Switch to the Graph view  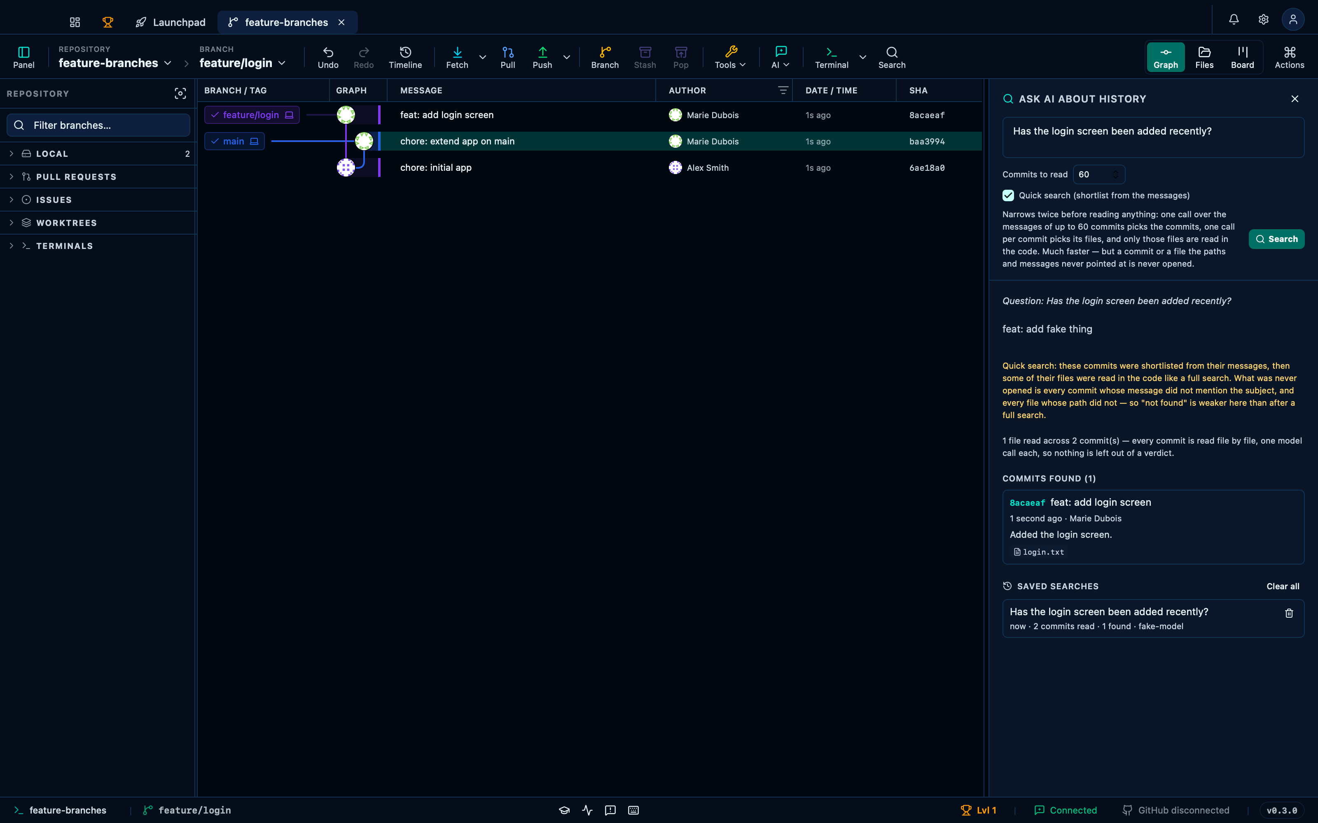pos(1166,57)
